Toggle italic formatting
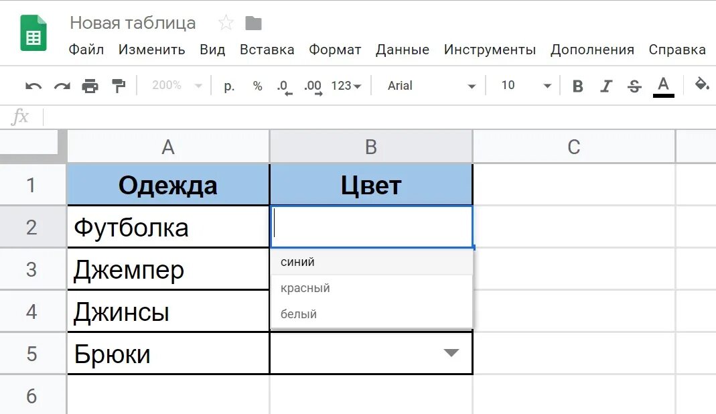This screenshot has width=716, height=414. click(x=606, y=86)
